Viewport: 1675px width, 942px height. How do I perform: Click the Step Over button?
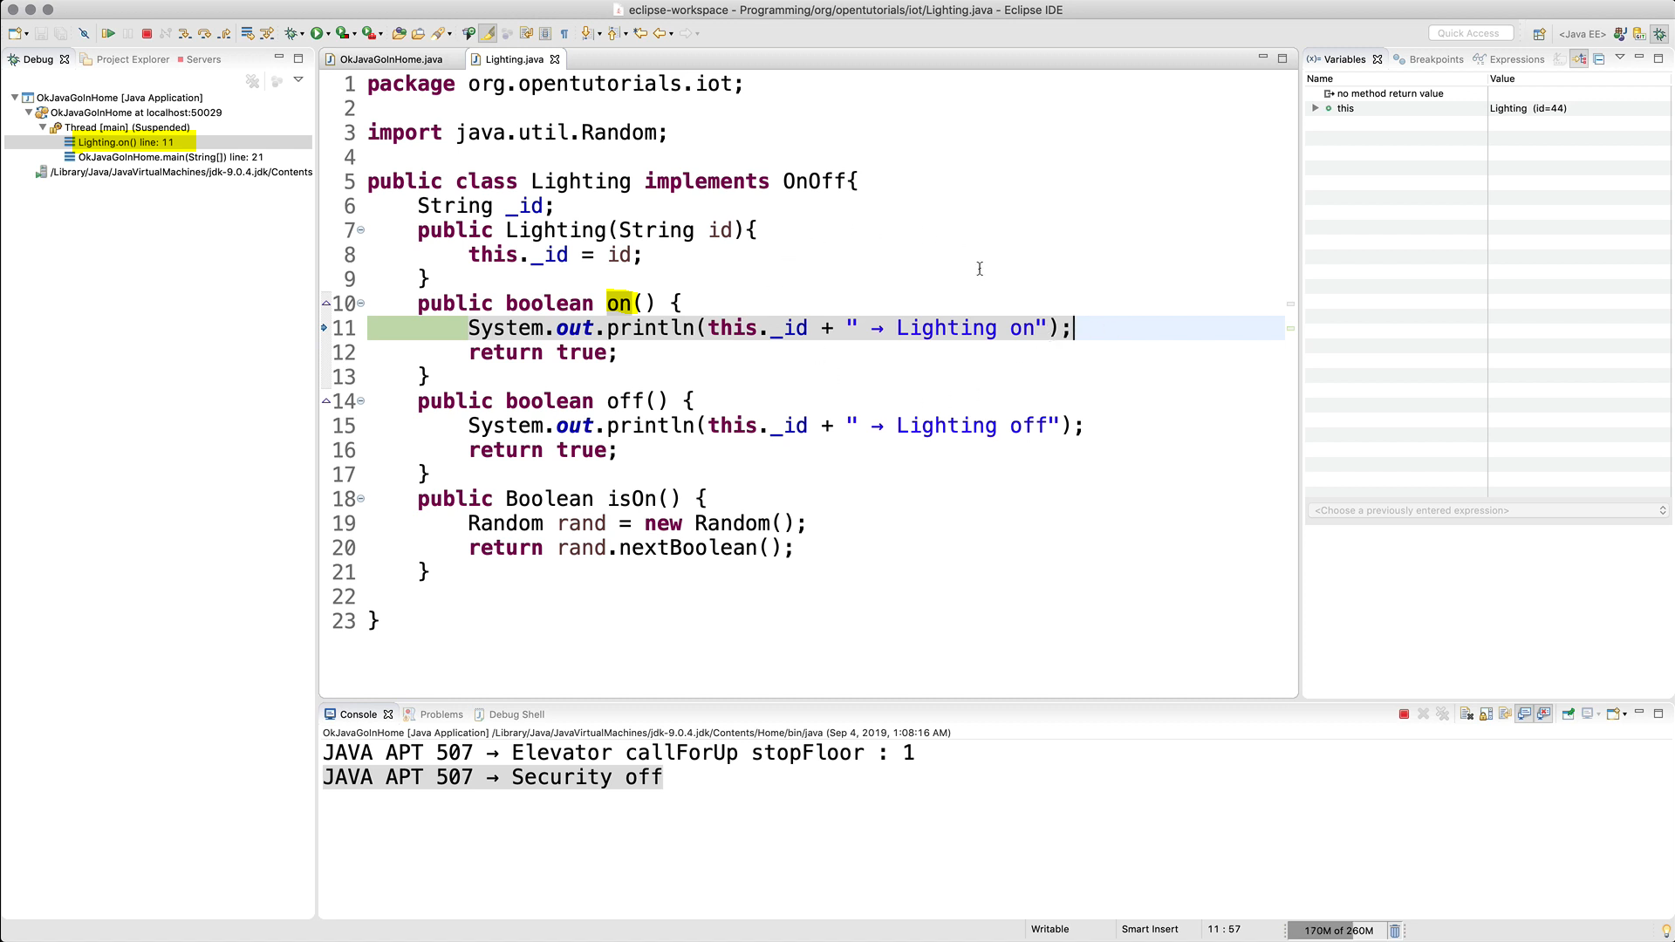coord(205,34)
